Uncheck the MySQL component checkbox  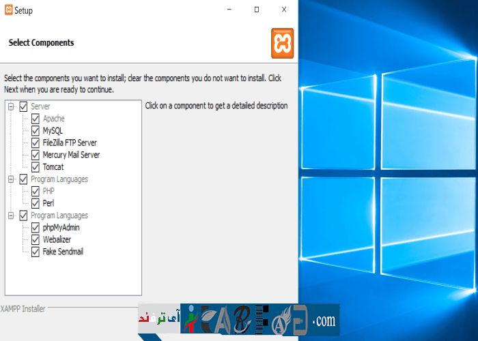click(36, 131)
